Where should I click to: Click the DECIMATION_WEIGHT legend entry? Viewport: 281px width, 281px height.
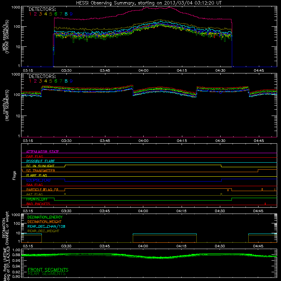(x=45, y=222)
